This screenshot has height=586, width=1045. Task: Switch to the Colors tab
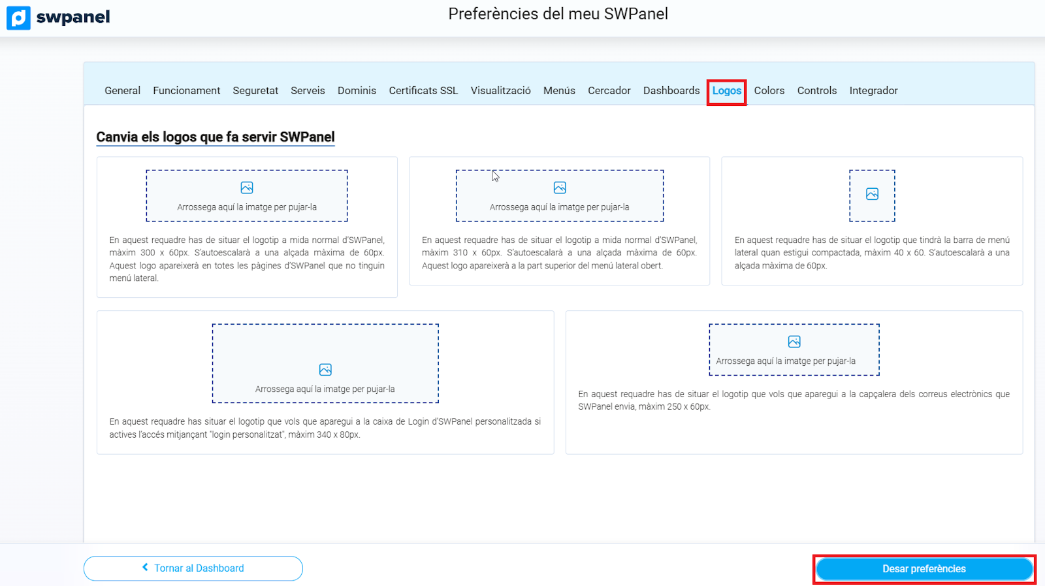pyautogui.click(x=769, y=91)
